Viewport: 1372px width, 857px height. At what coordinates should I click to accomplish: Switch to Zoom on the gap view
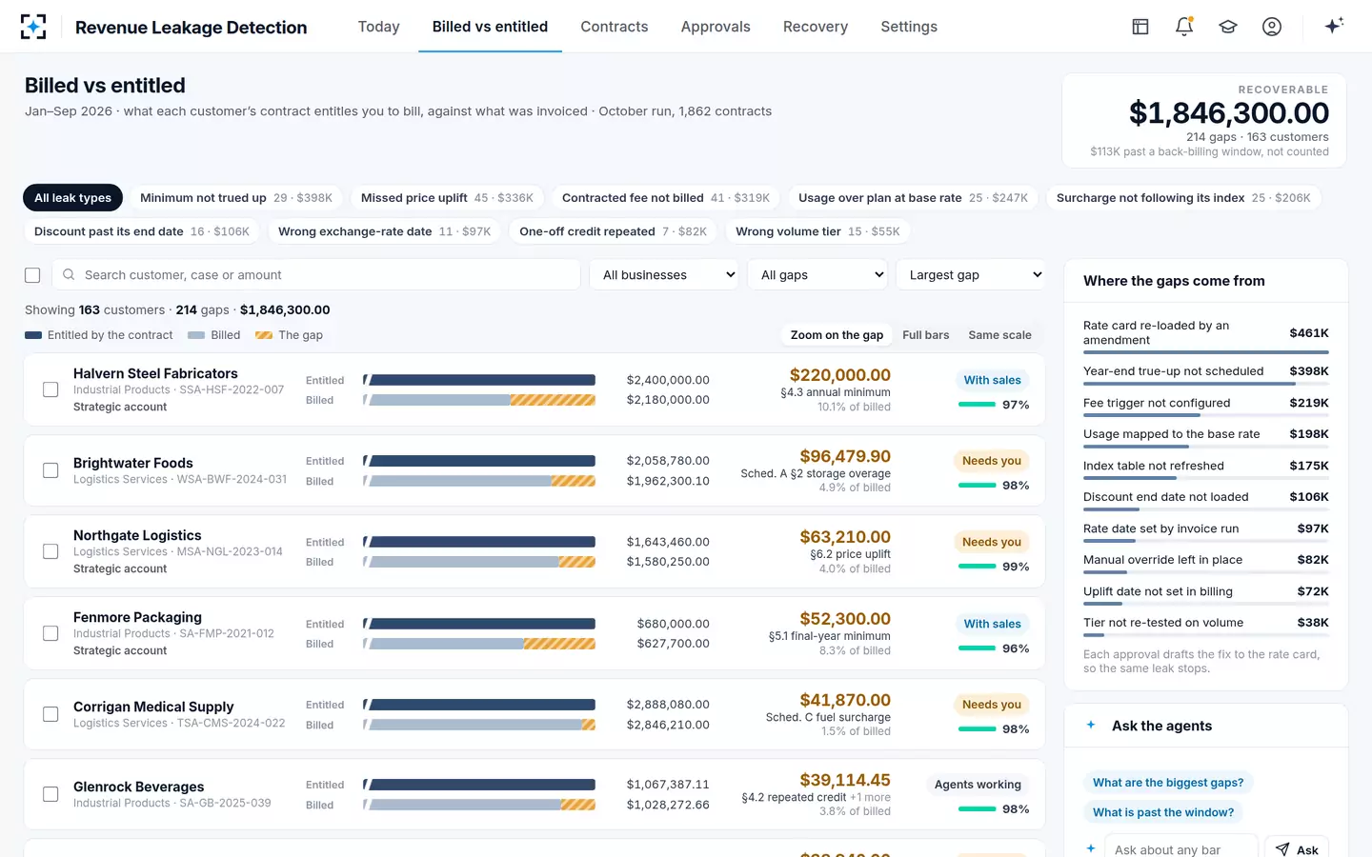[x=837, y=335]
